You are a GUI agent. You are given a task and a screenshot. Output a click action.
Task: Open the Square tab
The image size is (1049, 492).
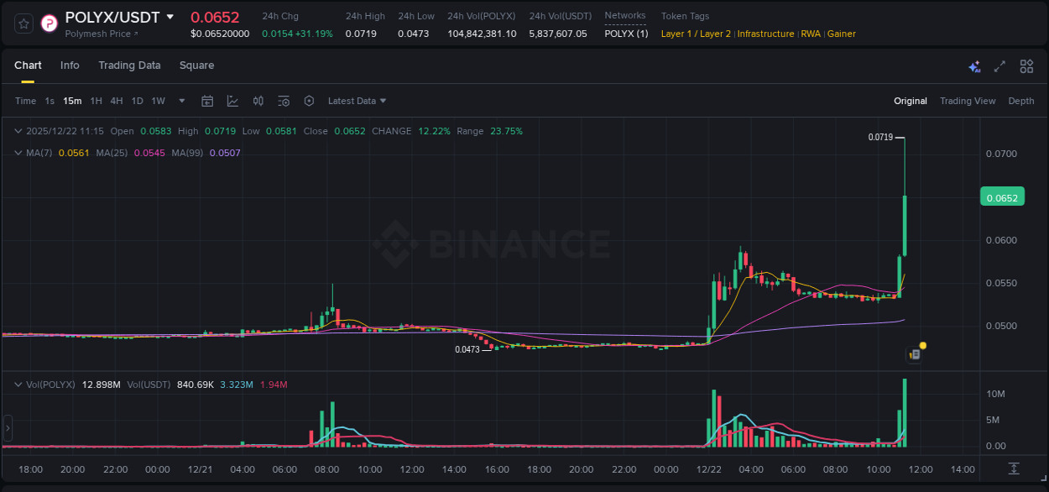[x=196, y=65]
